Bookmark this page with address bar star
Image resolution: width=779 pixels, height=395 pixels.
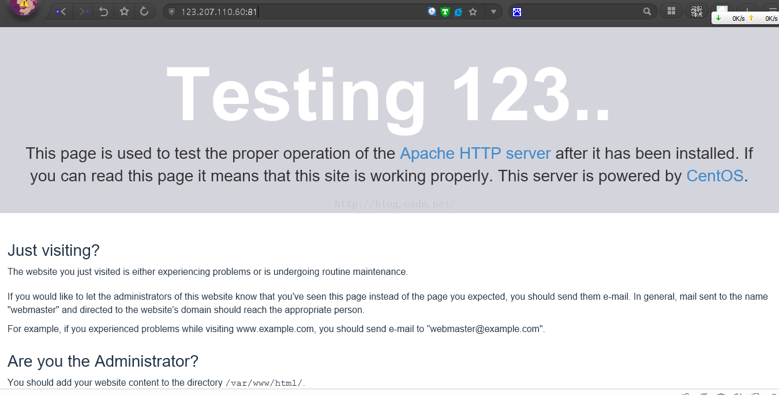click(473, 12)
